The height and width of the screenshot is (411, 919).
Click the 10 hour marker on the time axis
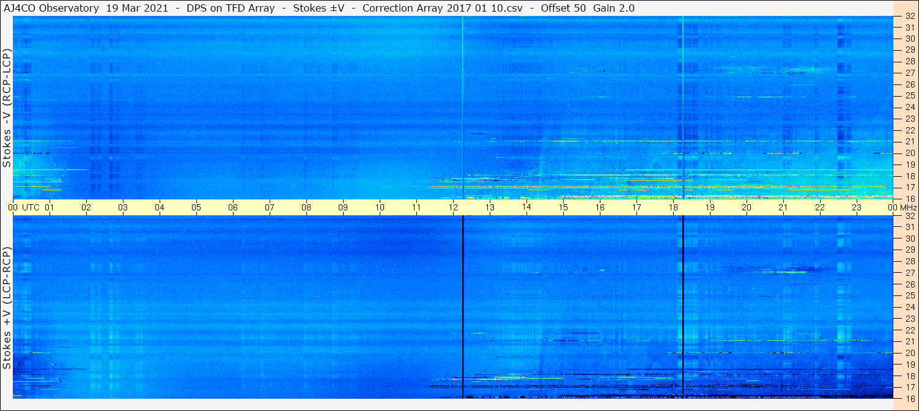pos(380,208)
